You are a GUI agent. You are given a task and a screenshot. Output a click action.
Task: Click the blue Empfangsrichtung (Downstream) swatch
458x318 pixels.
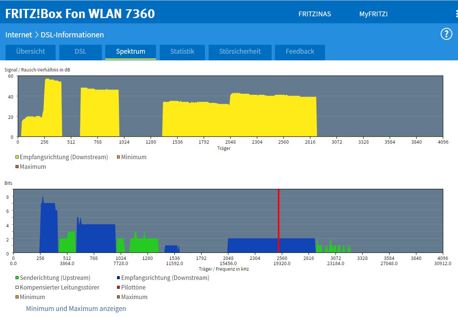point(118,278)
